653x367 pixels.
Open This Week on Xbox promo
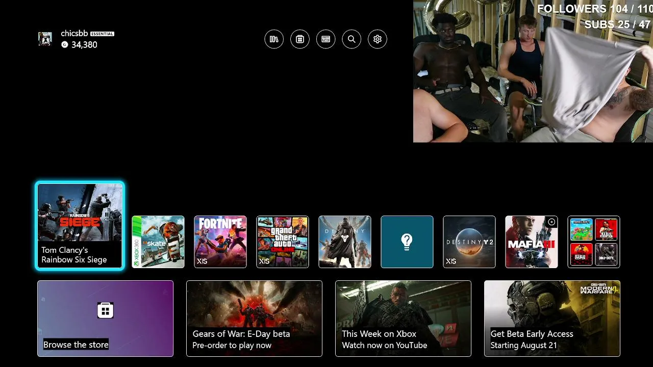tap(403, 319)
